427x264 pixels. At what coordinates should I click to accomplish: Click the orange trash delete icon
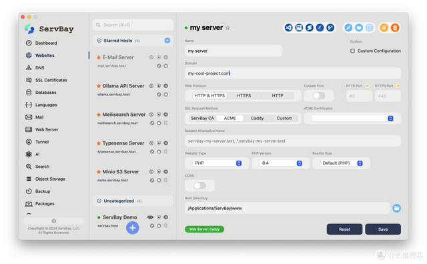pyautogui.click(x=395, y=27)
